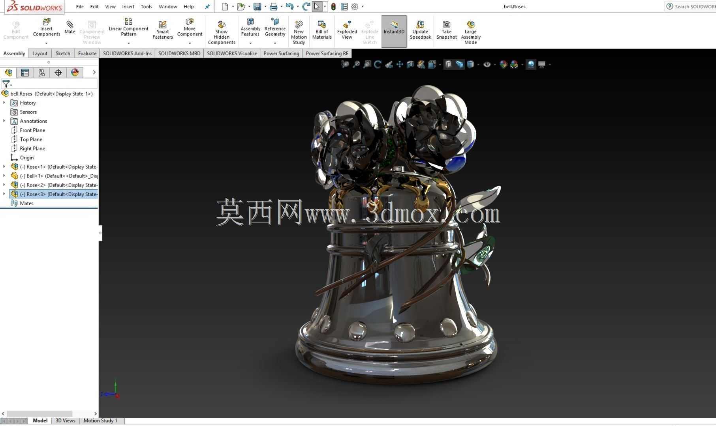
Task: Open the Move Component dropdown arrow
Action: pyautogui.click(x=190, y=43)
